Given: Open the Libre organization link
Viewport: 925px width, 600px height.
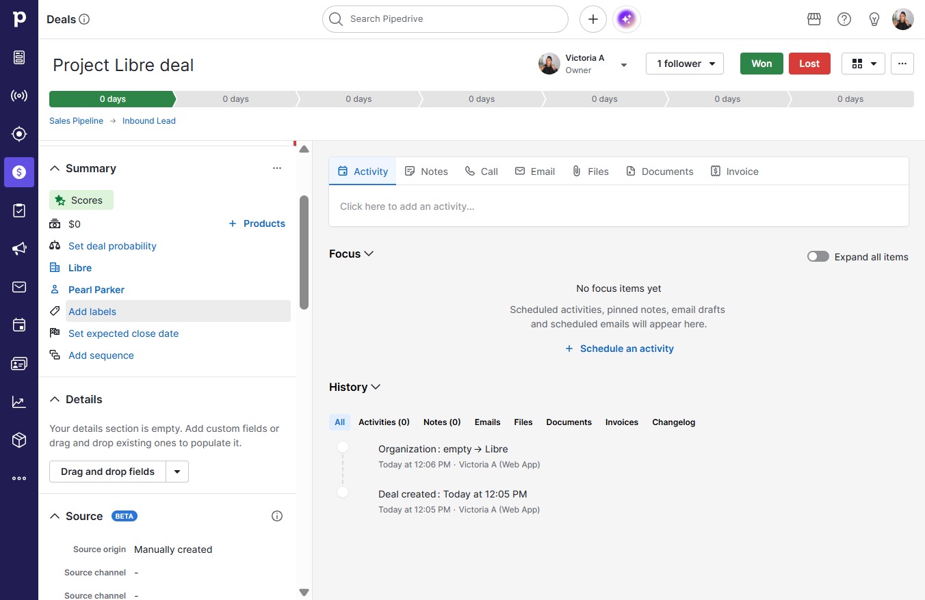Looking at the screenshot, I should click(x=80, y=268).
